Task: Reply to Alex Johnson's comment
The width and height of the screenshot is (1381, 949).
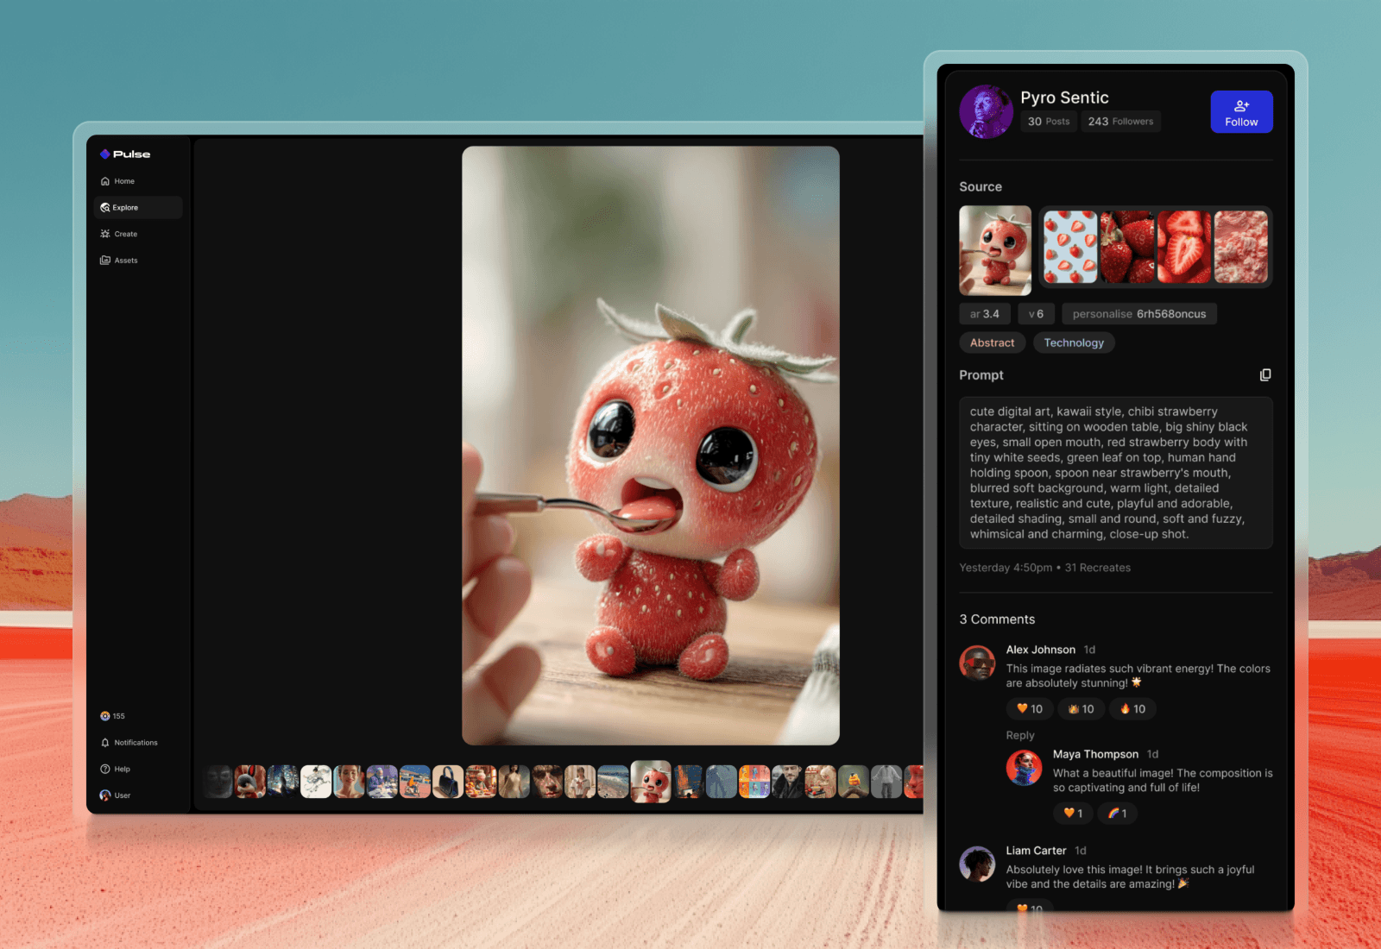Action: 1019,736
